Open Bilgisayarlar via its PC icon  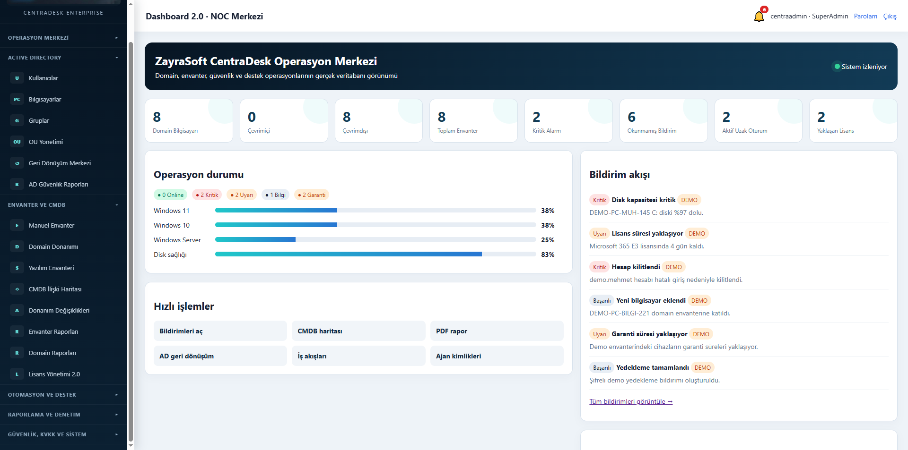(17, 99)
